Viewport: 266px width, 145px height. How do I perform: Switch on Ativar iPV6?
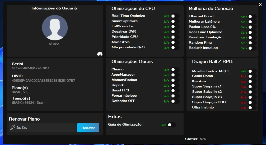click(x=175, y=42)
